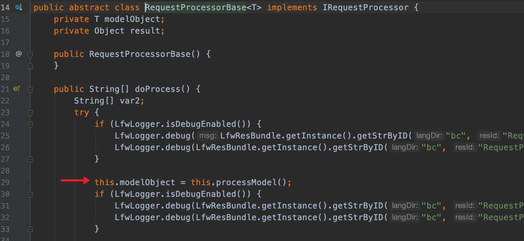The width and height of the screenshot is (524, 241).
Task: Fold the first isDebugEnabled if-block on line 24
Action: tap(30, 124)
